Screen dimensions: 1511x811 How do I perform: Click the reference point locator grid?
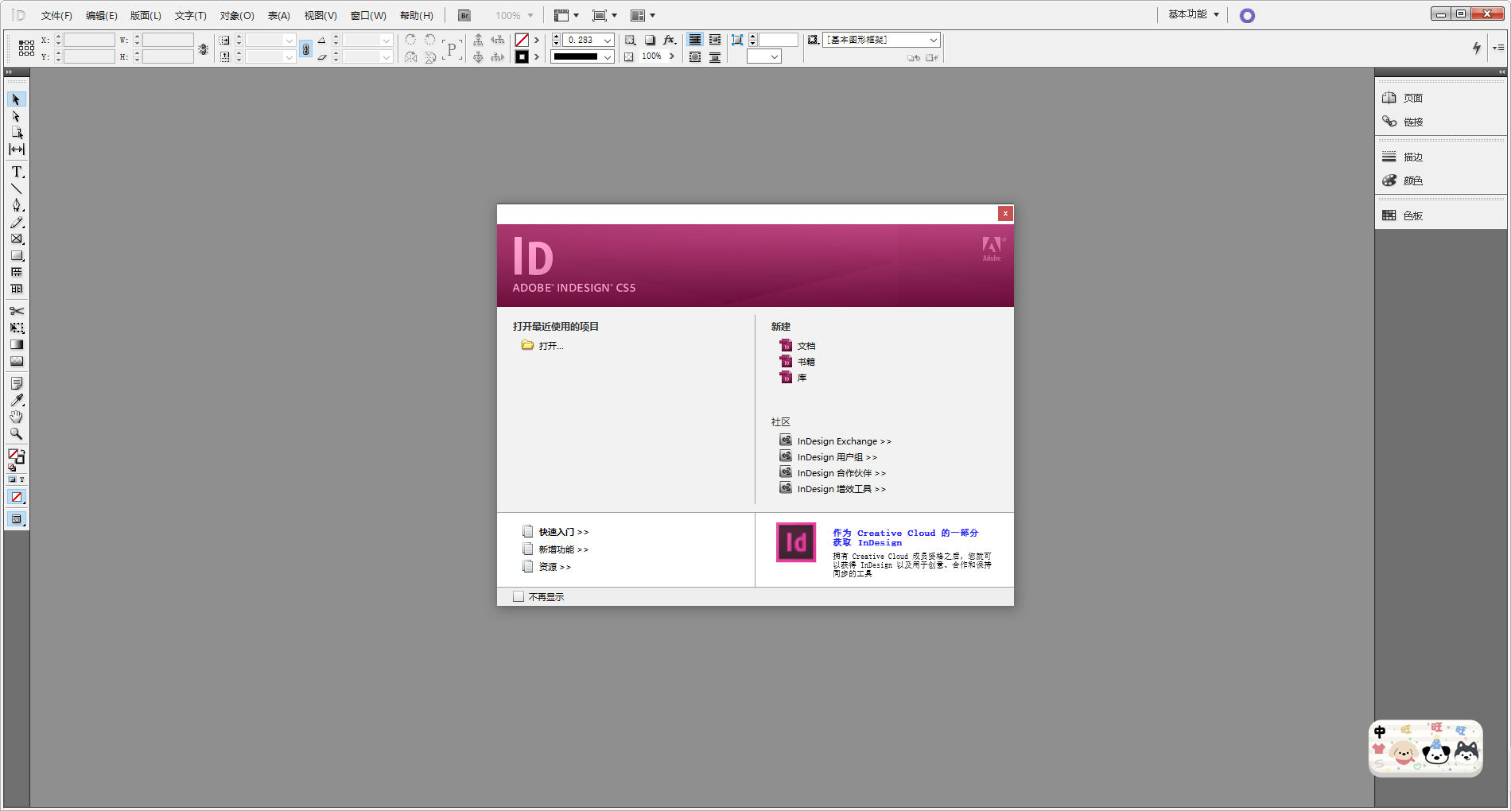[x=26, y=49]
